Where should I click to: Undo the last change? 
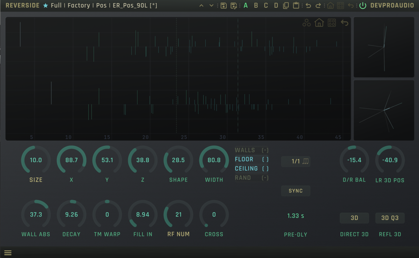308,6
